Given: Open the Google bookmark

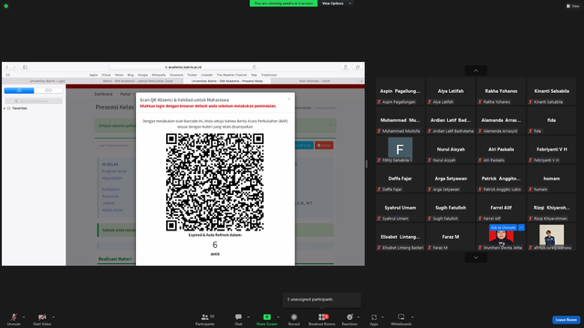Looking at the screenshot, I should click(x=142, y=75).
